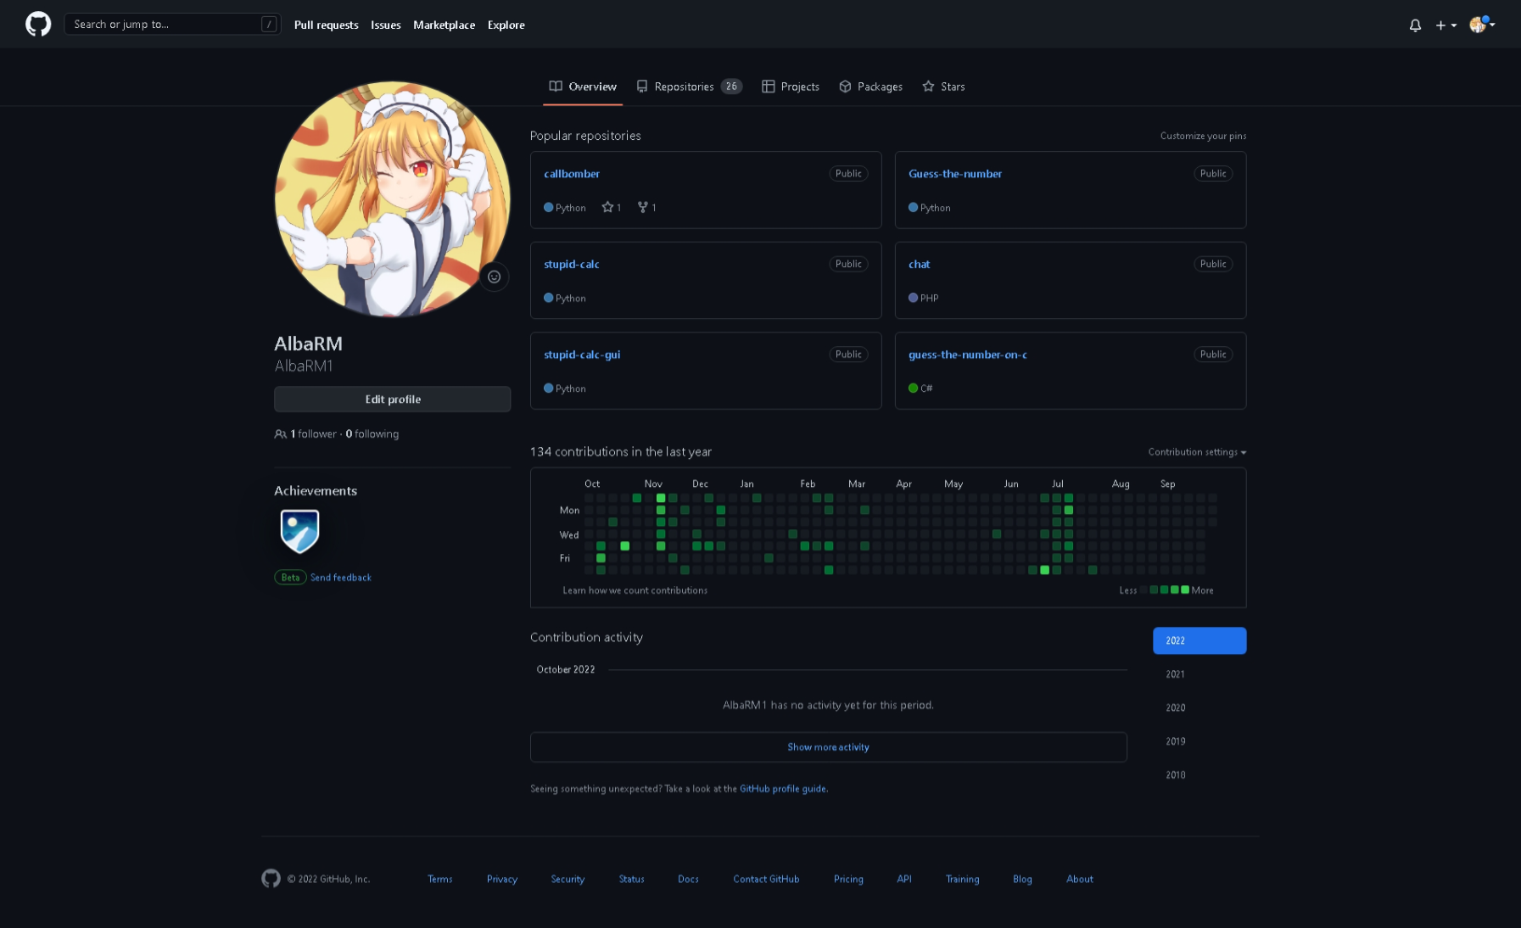Open Contact GitHub footer link
Image resolution: width=1521 pixels, height=928 pixels.
coord(766,880)
